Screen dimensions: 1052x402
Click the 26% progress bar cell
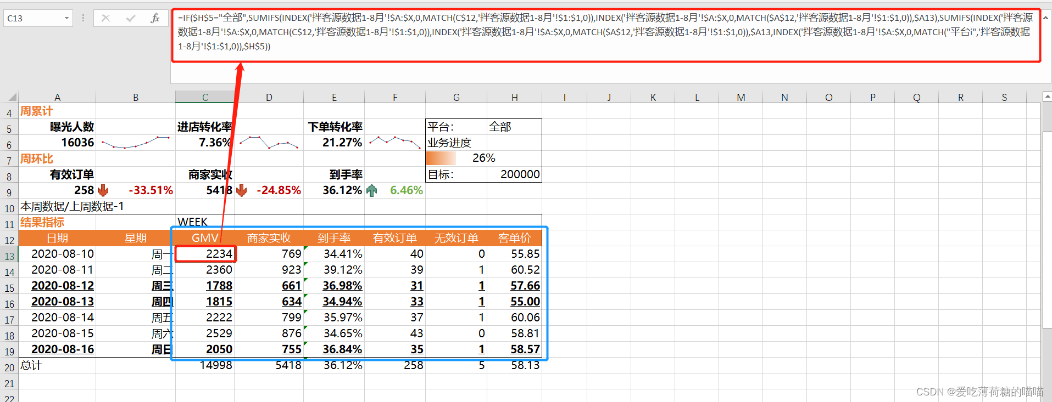(483, 158)
